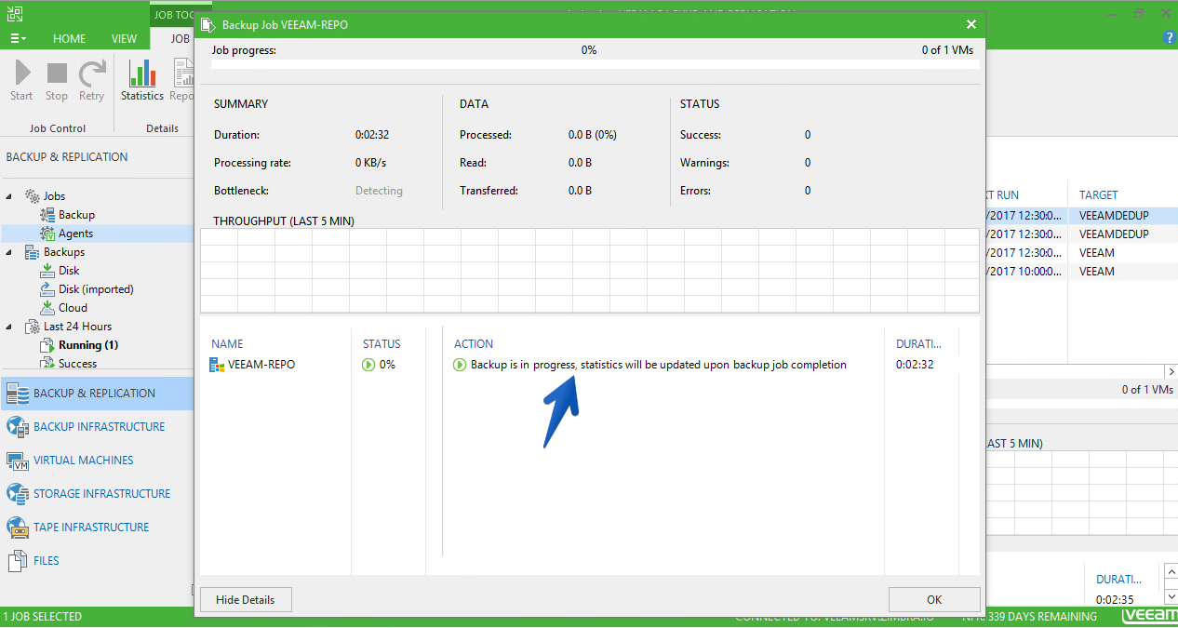Click the Backup Infrastructure view icon
Screen dimensions: 1178x628
click(18, 427)
